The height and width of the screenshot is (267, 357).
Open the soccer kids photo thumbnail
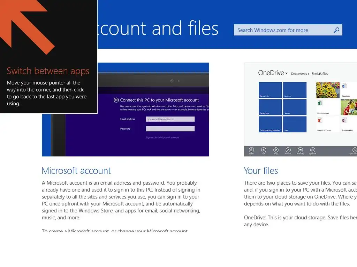[349, 107]
